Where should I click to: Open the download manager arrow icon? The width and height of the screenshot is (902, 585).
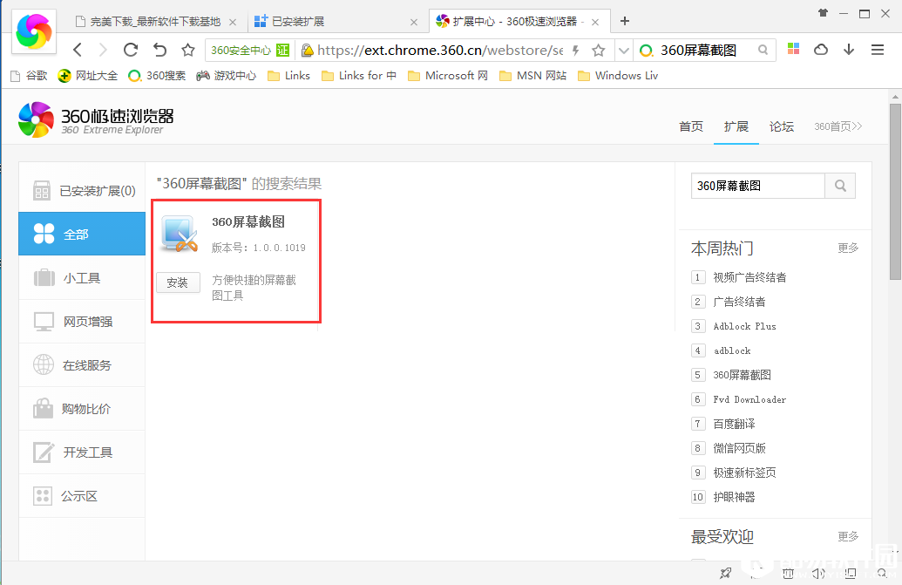pos(849,50)
